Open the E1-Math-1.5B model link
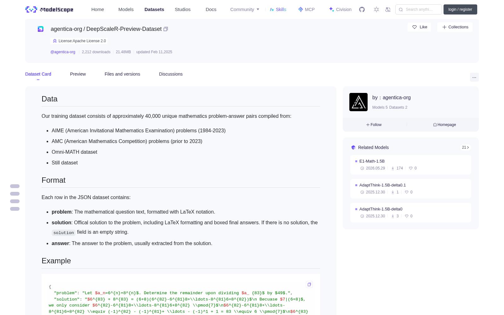 [372, 161]
